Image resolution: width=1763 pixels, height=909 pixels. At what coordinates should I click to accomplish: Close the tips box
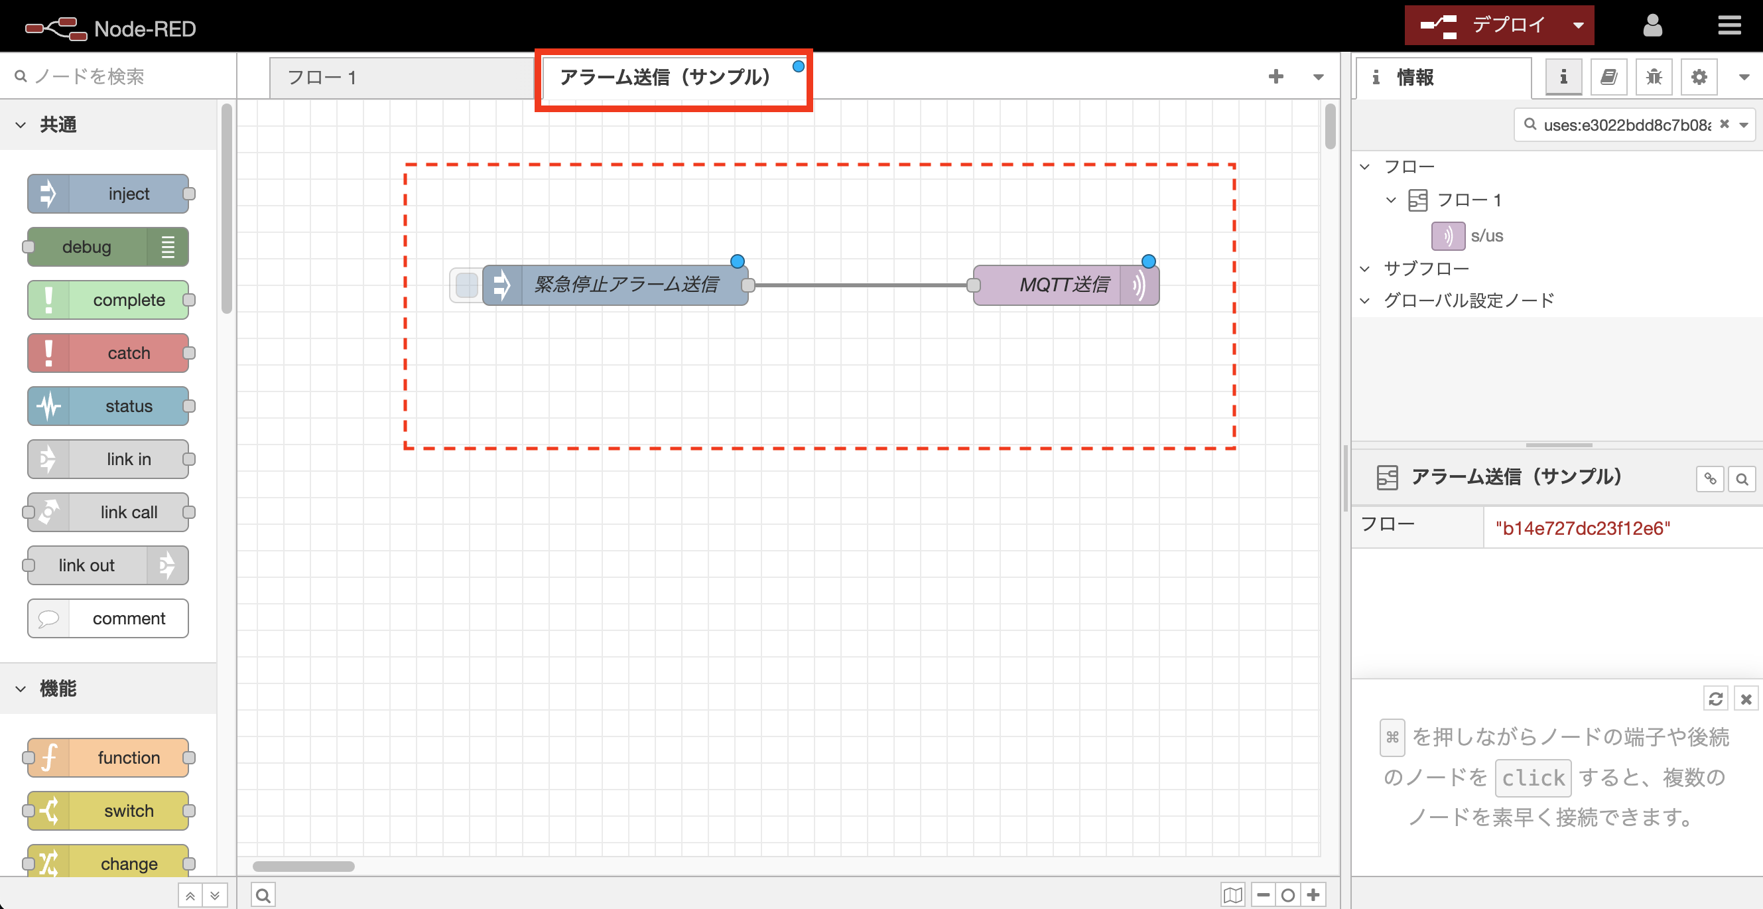tap(1746, 699)
